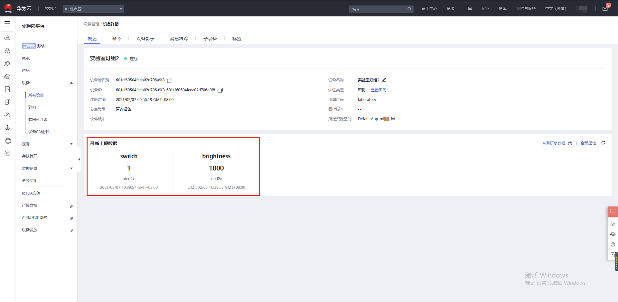The height and width of the screenshot is (302, 618).
Task: Open the 支持与服务 menu
Action: tap(526, 9)
